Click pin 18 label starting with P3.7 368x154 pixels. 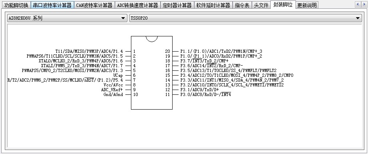[204, 61]
